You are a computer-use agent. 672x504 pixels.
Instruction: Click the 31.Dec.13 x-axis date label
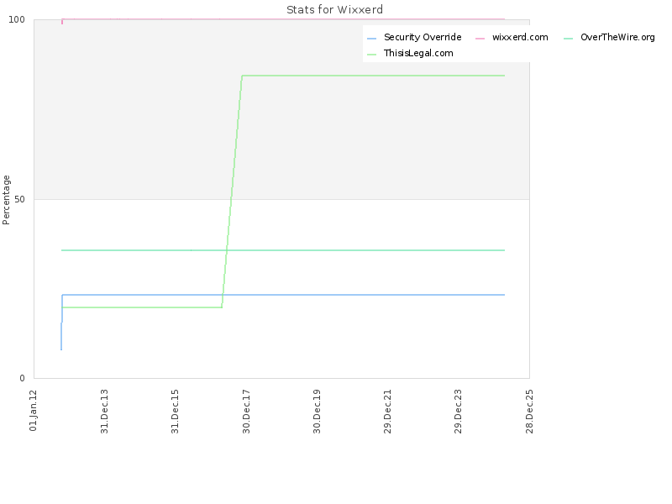104,410
